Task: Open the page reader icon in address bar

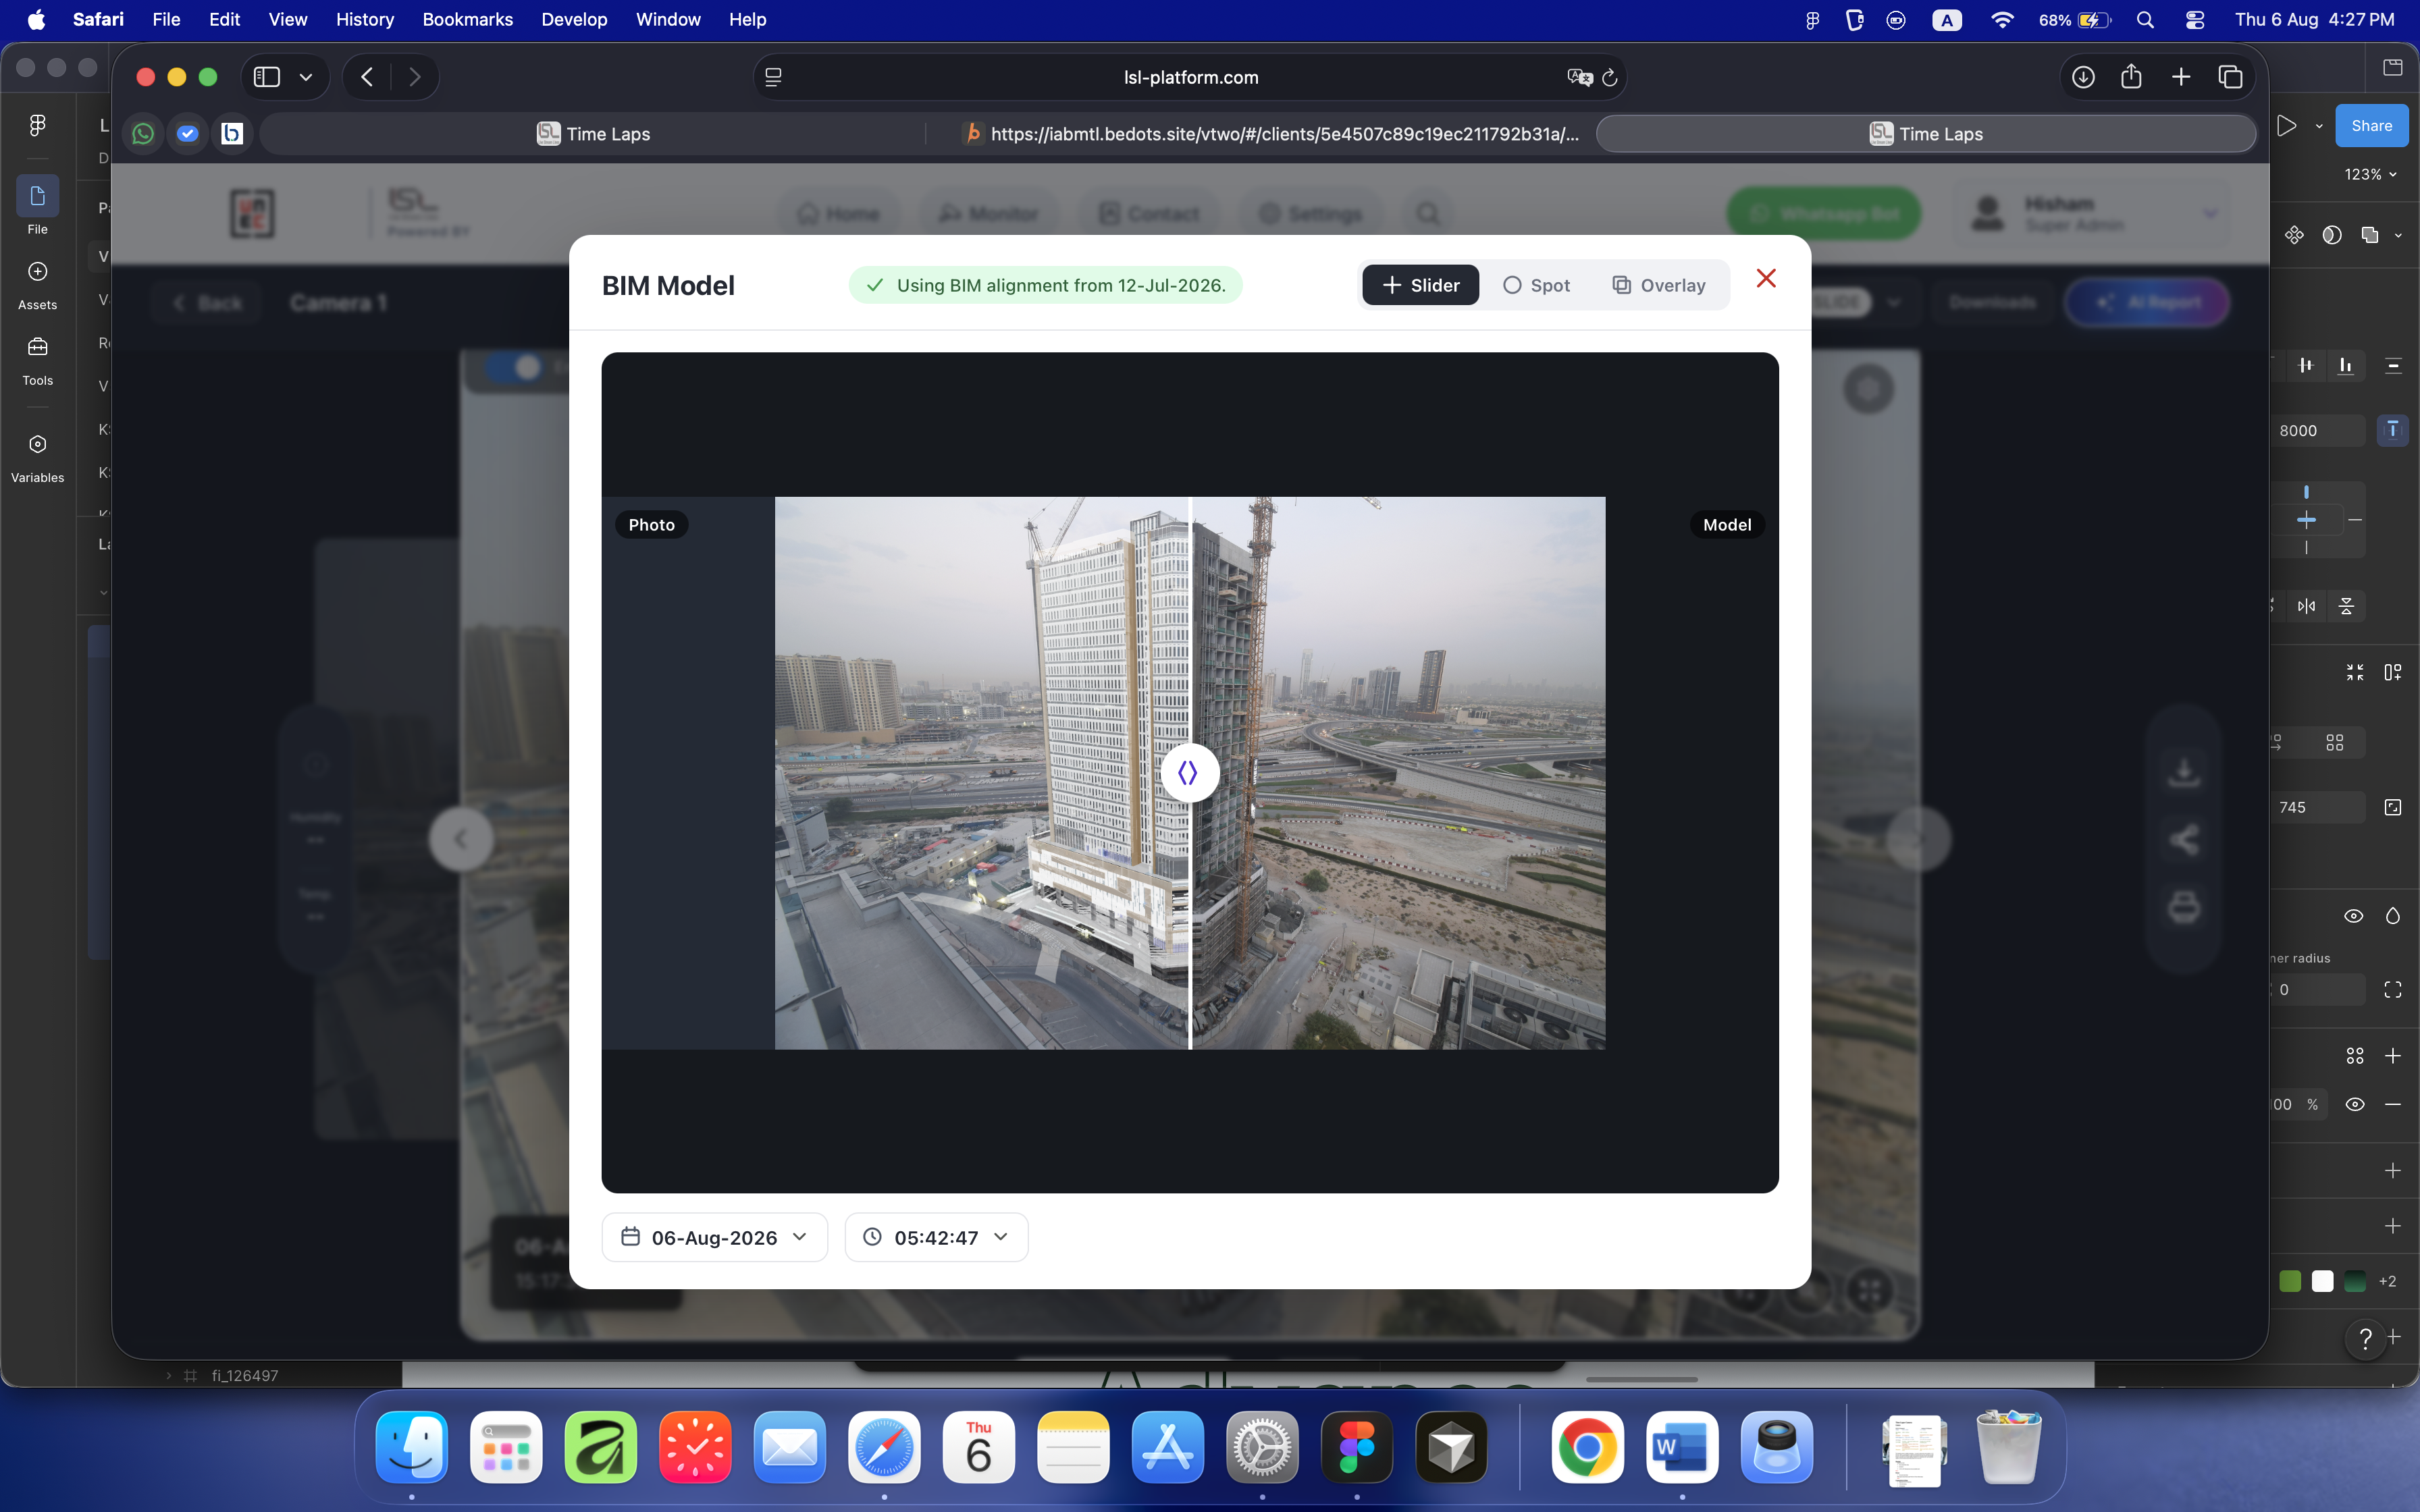Action: (x=773, y=77)
